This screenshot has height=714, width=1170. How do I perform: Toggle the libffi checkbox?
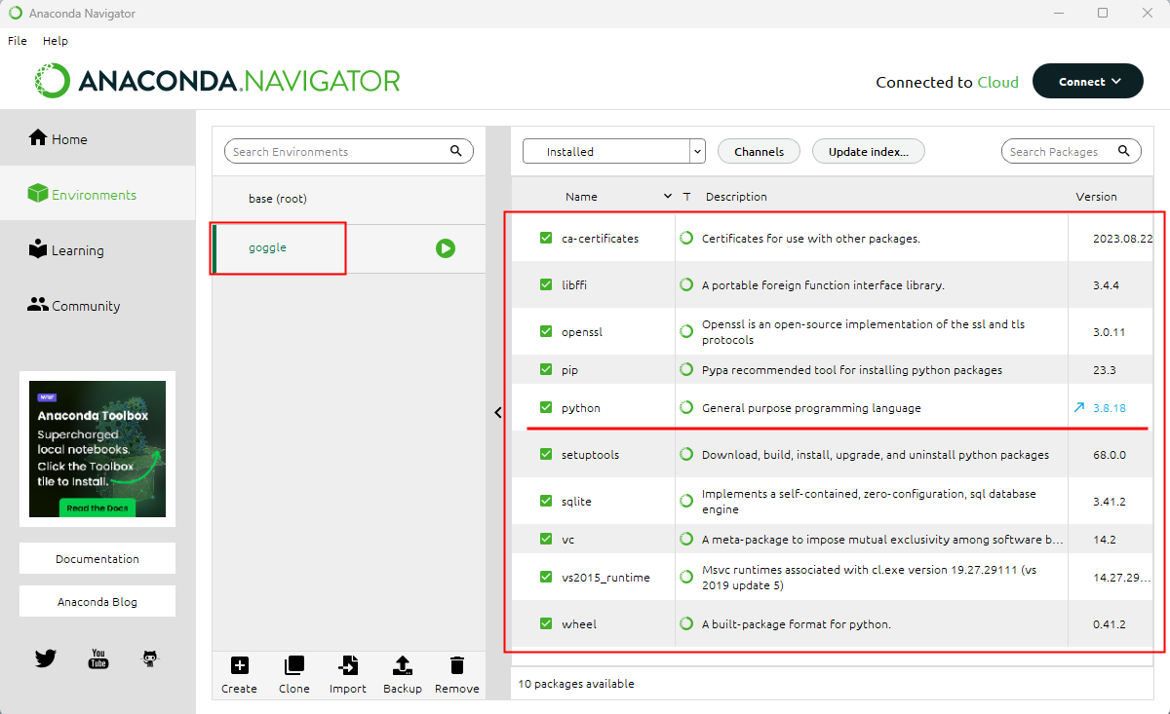pyautogui.click(x=546, y=284)
